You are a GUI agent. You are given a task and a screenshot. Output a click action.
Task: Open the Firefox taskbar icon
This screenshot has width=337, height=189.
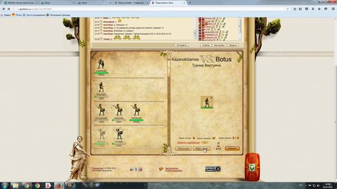[x=58, y=185]
